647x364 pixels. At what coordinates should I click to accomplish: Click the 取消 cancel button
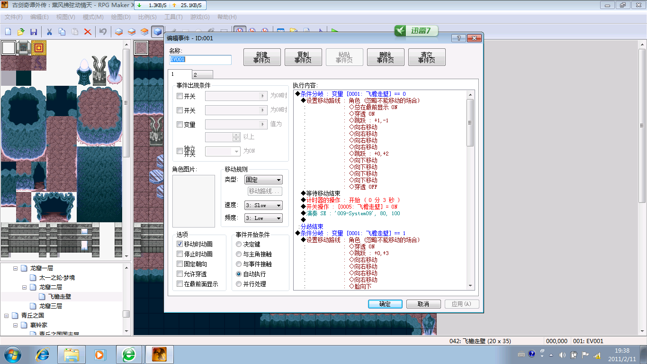pos(423,304)
